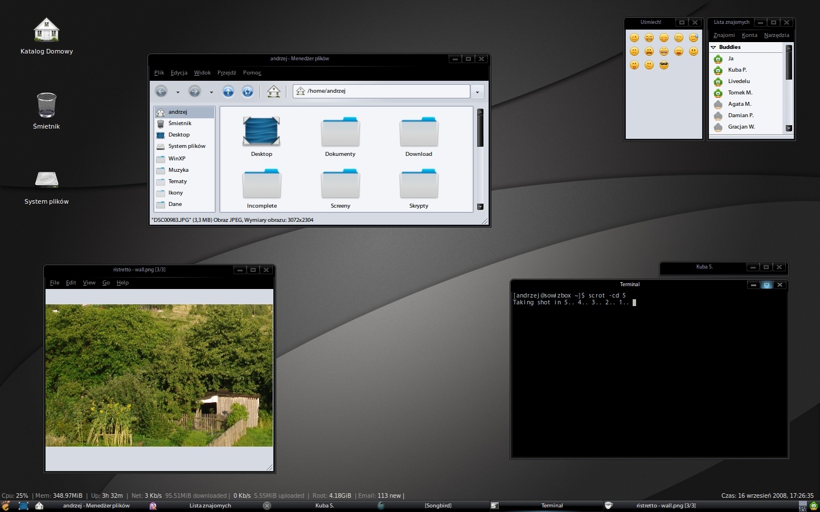Open Znajomi menu in Lista znajomych
The height and width of the screenshot is (512, 820).
(x=724, y=35)
